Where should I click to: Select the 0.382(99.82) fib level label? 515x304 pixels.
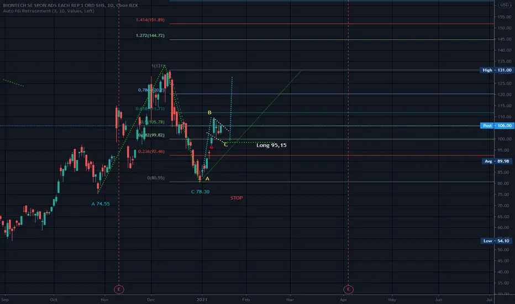[151, 135]
